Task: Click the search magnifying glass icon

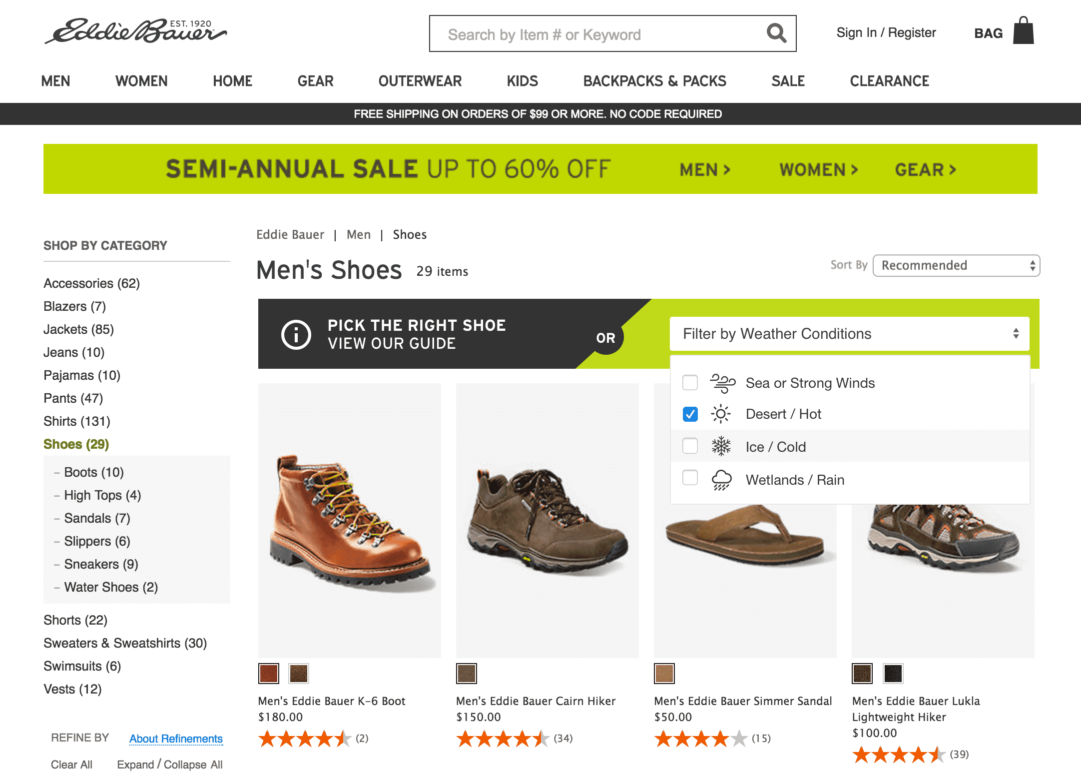Action: tap(776, 33)
